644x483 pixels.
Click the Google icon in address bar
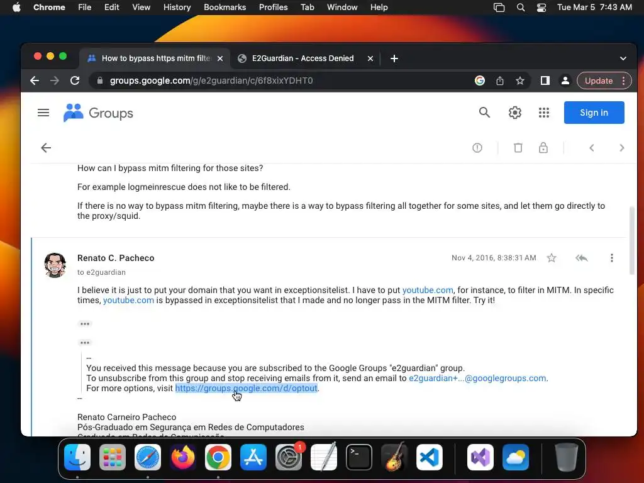click(x=479, y=80)
